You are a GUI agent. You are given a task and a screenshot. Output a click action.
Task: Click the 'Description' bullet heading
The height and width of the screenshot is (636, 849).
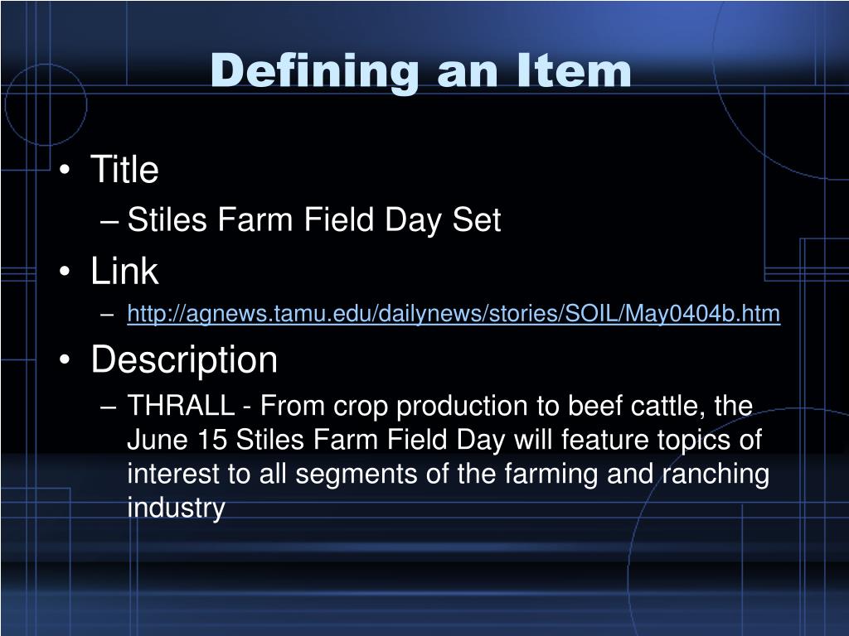tap(184, 360)
